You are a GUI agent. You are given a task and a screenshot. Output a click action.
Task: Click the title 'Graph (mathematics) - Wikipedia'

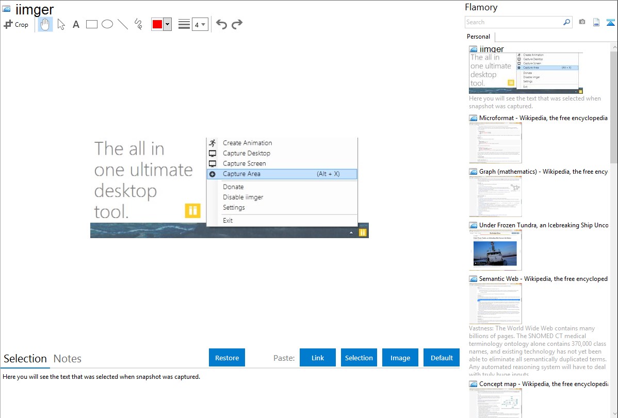click(543, 172)
